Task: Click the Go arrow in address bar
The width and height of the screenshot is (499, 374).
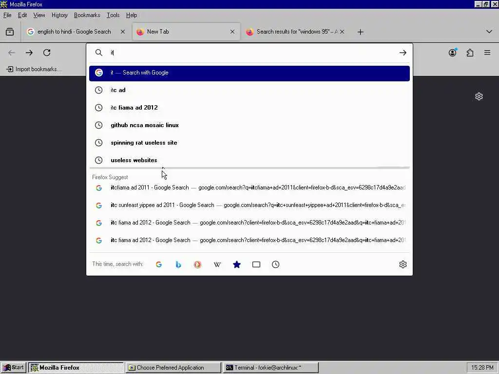Action: pyautogui.click(x=403, y=53)
